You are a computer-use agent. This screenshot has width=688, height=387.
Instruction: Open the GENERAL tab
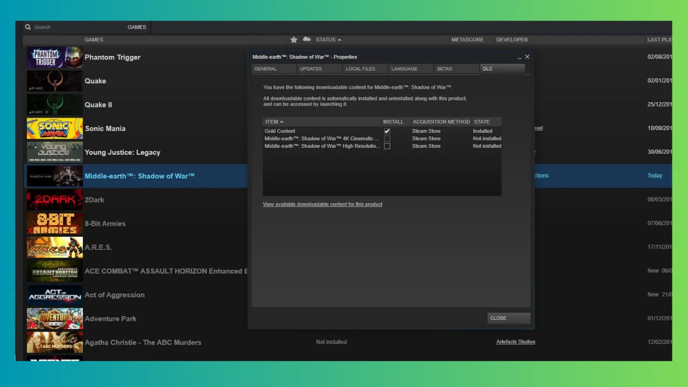274,69
